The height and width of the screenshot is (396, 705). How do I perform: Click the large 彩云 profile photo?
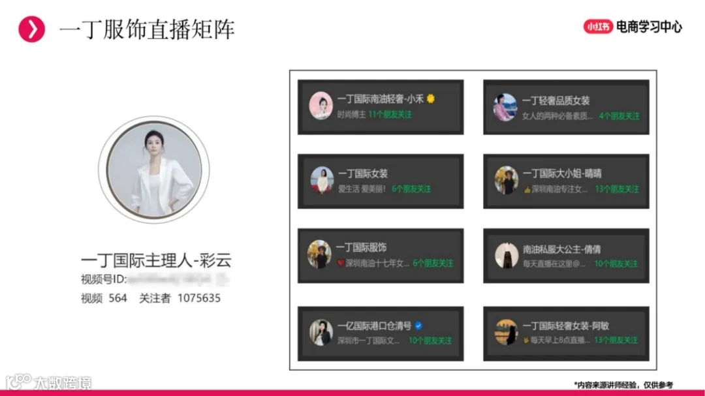click(x=154, y=170)
